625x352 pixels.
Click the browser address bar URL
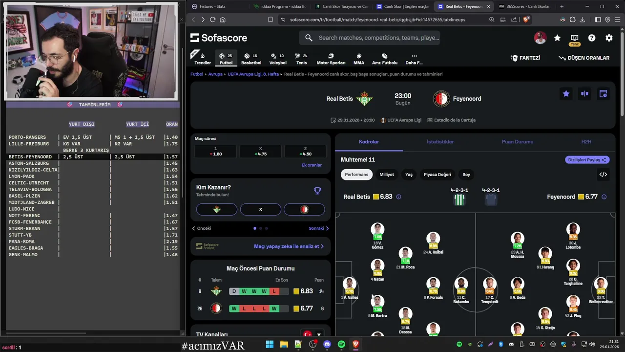pyautogui.click(x=377, y=20)
